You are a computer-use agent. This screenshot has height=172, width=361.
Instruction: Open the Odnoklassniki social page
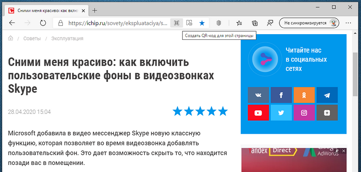304,95
